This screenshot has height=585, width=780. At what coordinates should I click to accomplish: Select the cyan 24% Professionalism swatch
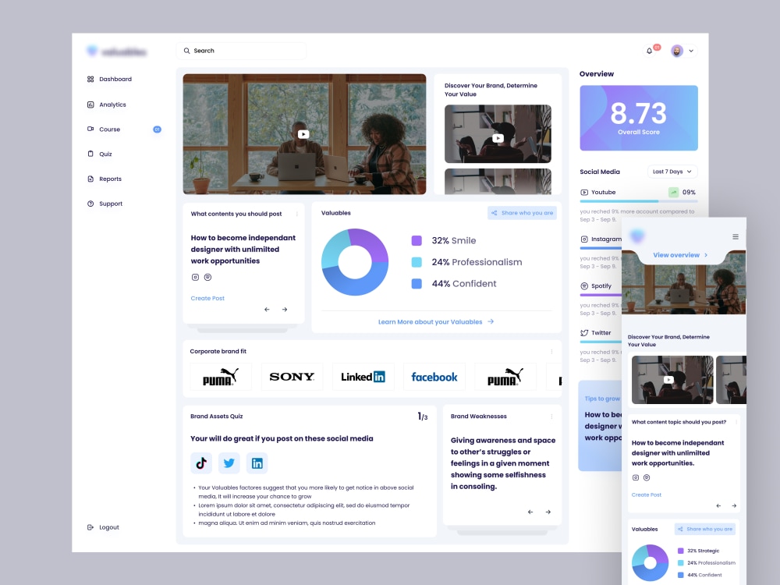click(x=417, y=262)
